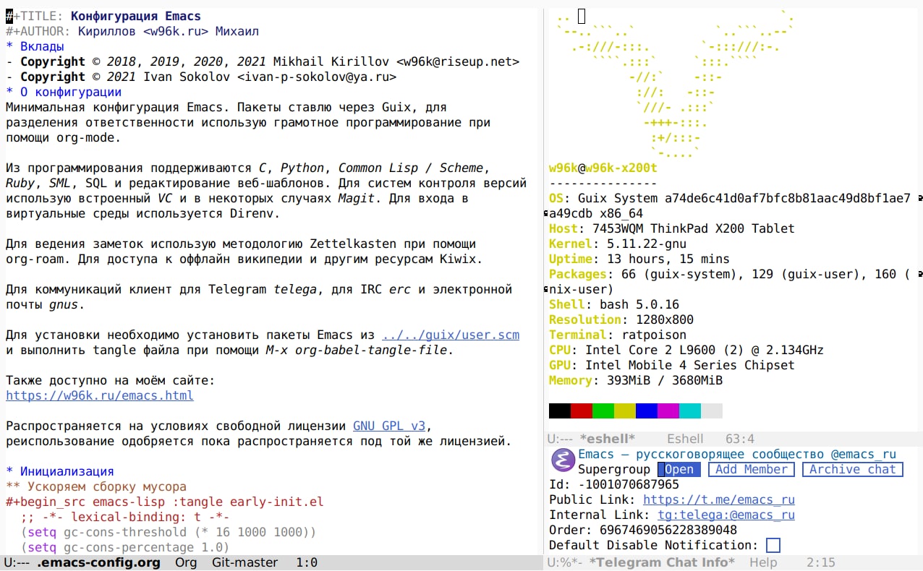Click the eshell cursor box above the logo
This screenshot has height=571, width=923.
pyautogui.click(x=582, y=15)
